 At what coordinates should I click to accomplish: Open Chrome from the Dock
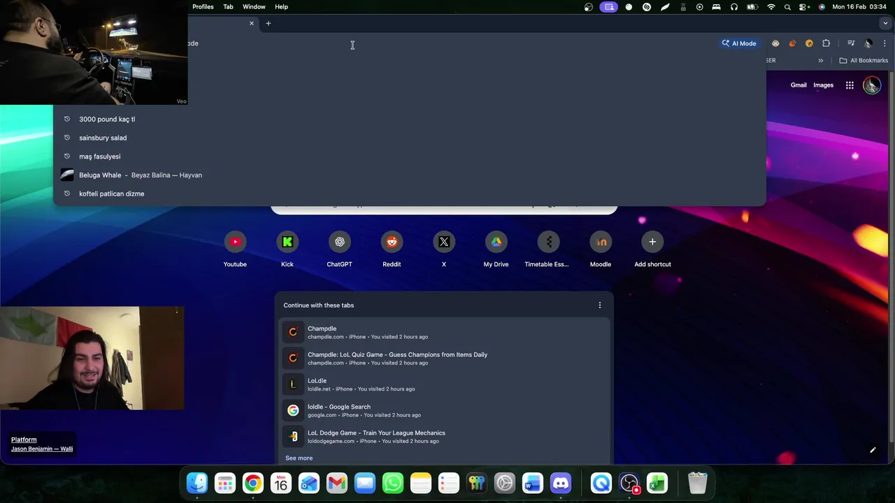(x=253, y=483)
